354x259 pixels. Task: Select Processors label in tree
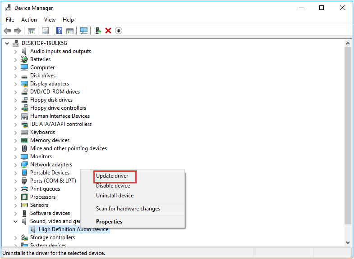tap(43, 197)
